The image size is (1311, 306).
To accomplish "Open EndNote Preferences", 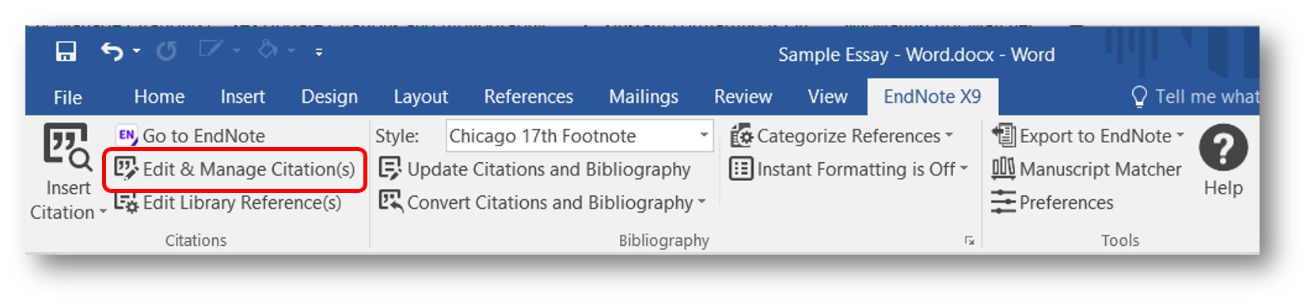I will pyautogui.click(x=1052, y=202).
